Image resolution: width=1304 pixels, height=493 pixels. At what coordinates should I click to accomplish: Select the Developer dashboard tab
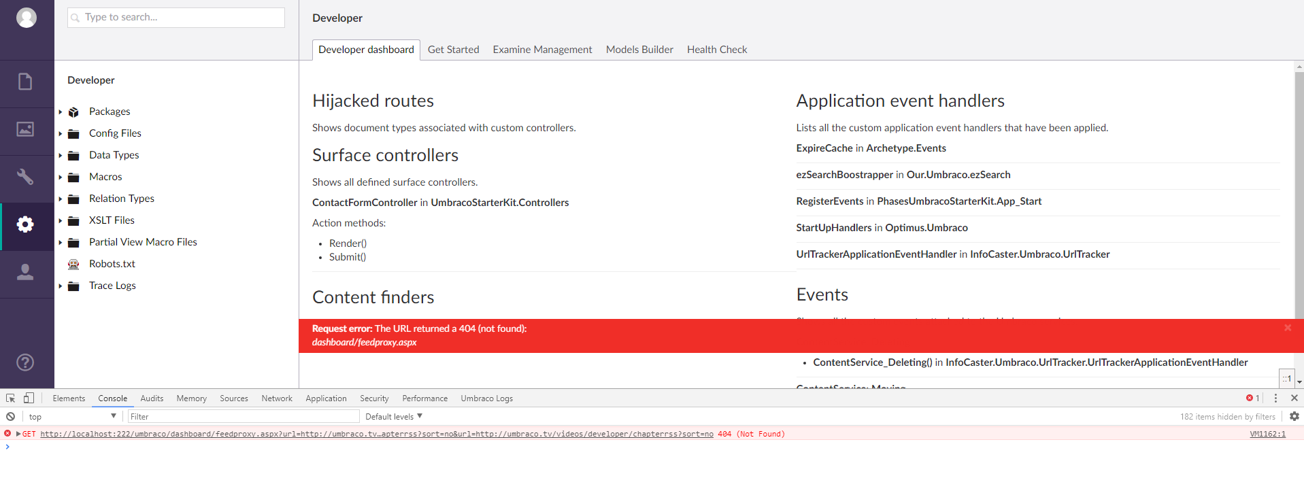click(366, 50)
